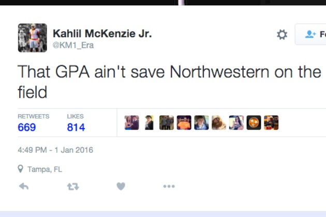Screen dimensions: 326x217
Task: Retweet this tweet with the retweet icon
Action: pos(72,187)
